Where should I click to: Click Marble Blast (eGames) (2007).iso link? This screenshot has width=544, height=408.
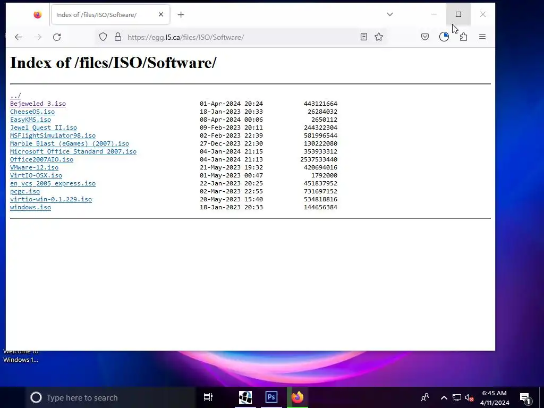pyautogui.click(x=70, y=143)
